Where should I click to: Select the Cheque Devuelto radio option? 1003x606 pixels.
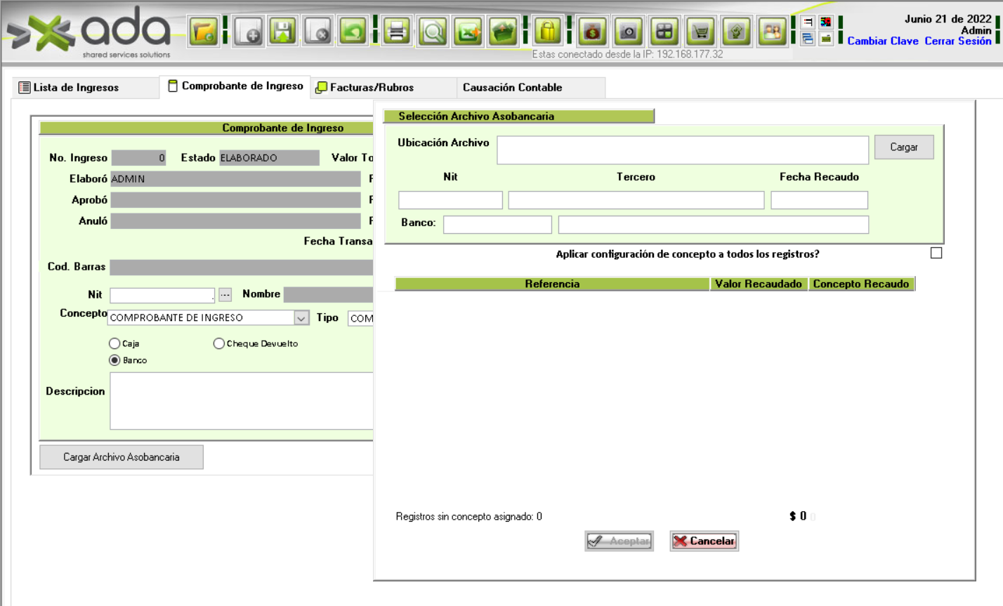pos(219,343)
